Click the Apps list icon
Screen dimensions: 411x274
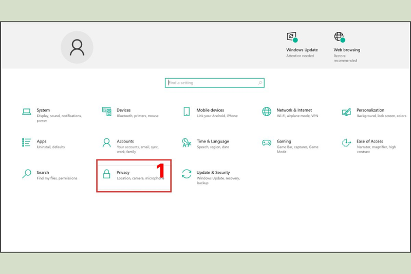pos(27,142)
